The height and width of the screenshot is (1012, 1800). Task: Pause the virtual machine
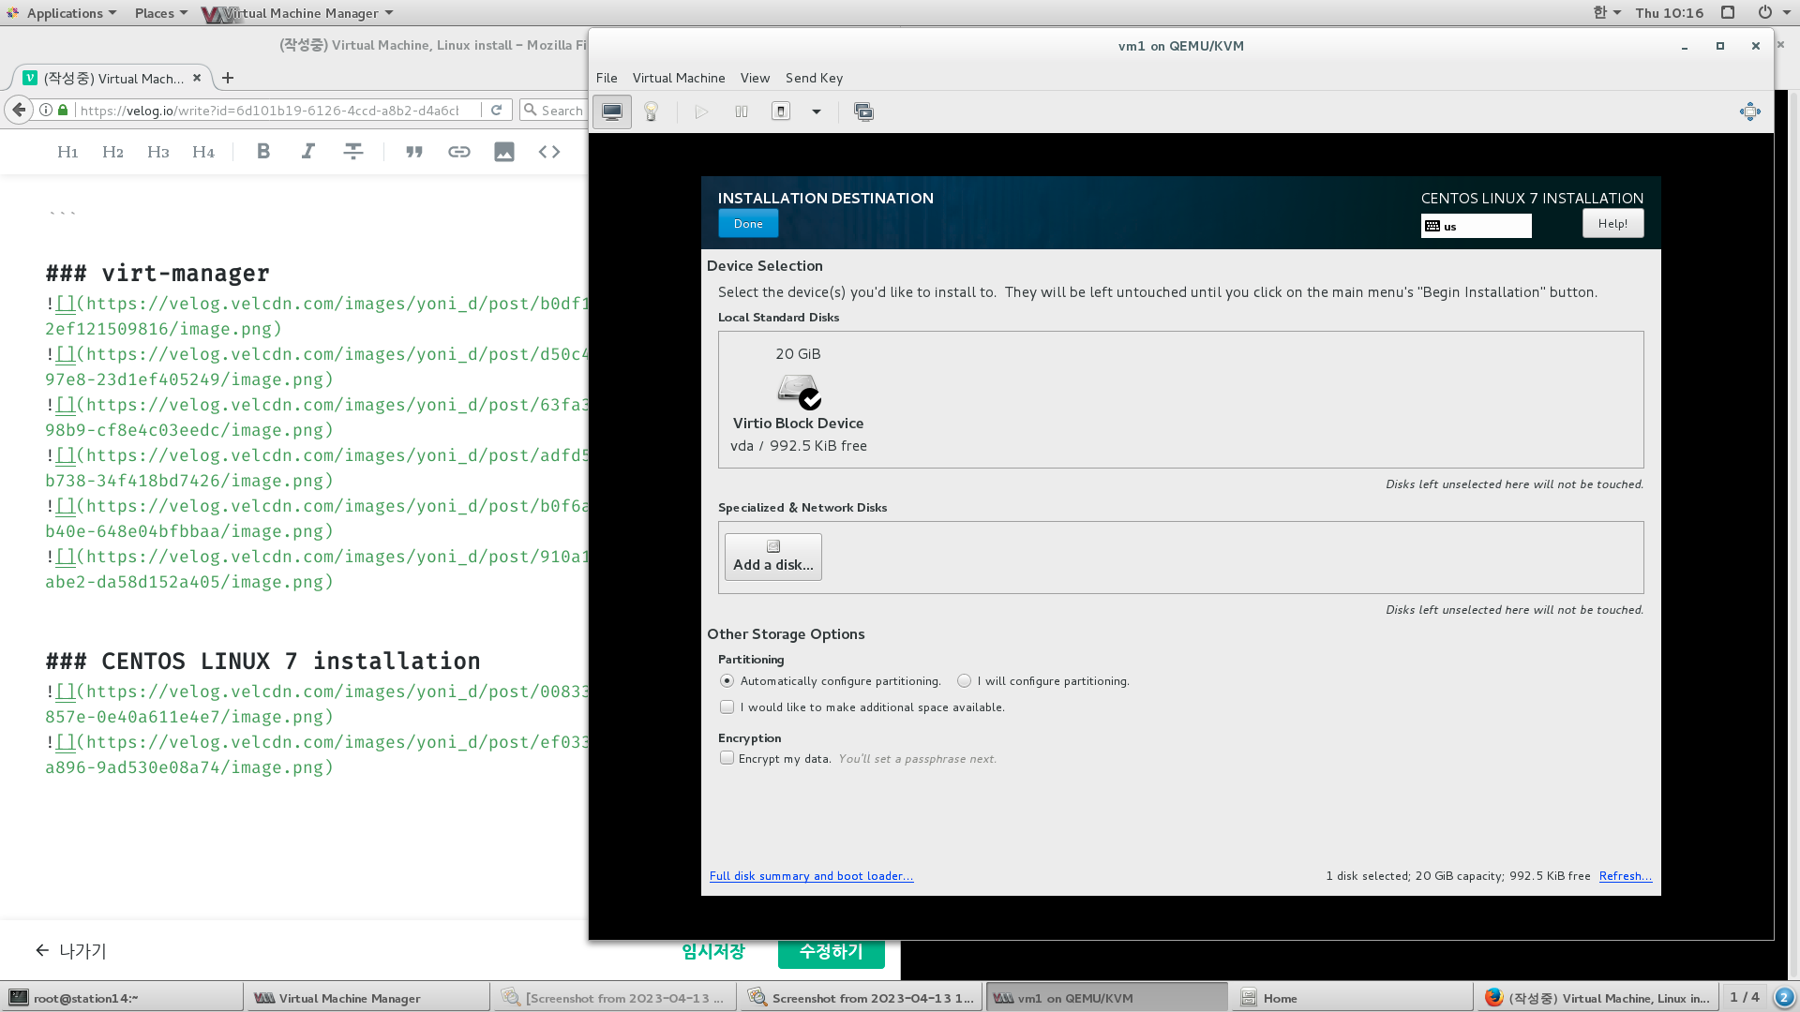[742, 112]
